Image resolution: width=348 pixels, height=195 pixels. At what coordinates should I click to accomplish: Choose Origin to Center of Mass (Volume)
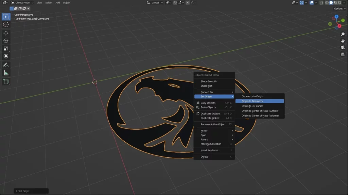point(260,116)
